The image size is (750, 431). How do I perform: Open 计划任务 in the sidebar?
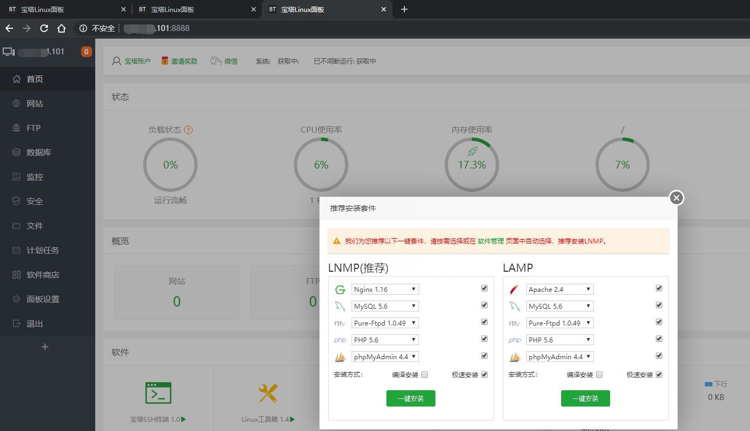pyautogui.click(x=47, y=251)
